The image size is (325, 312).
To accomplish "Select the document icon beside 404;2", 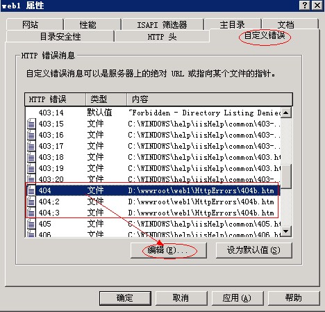I will 31,202.
